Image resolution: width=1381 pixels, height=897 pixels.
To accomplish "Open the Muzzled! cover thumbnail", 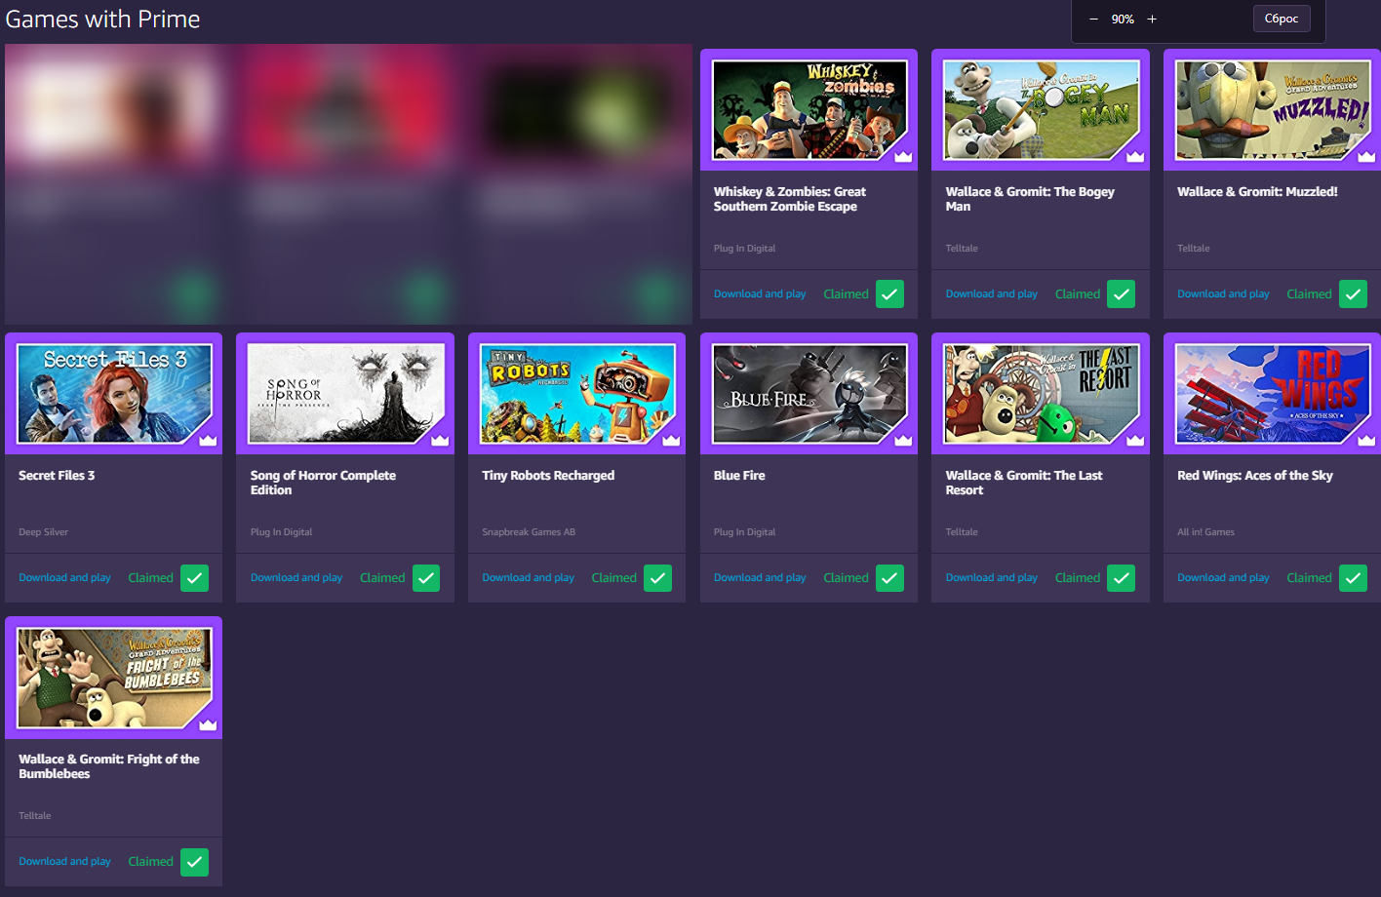I will (1273, 110).
